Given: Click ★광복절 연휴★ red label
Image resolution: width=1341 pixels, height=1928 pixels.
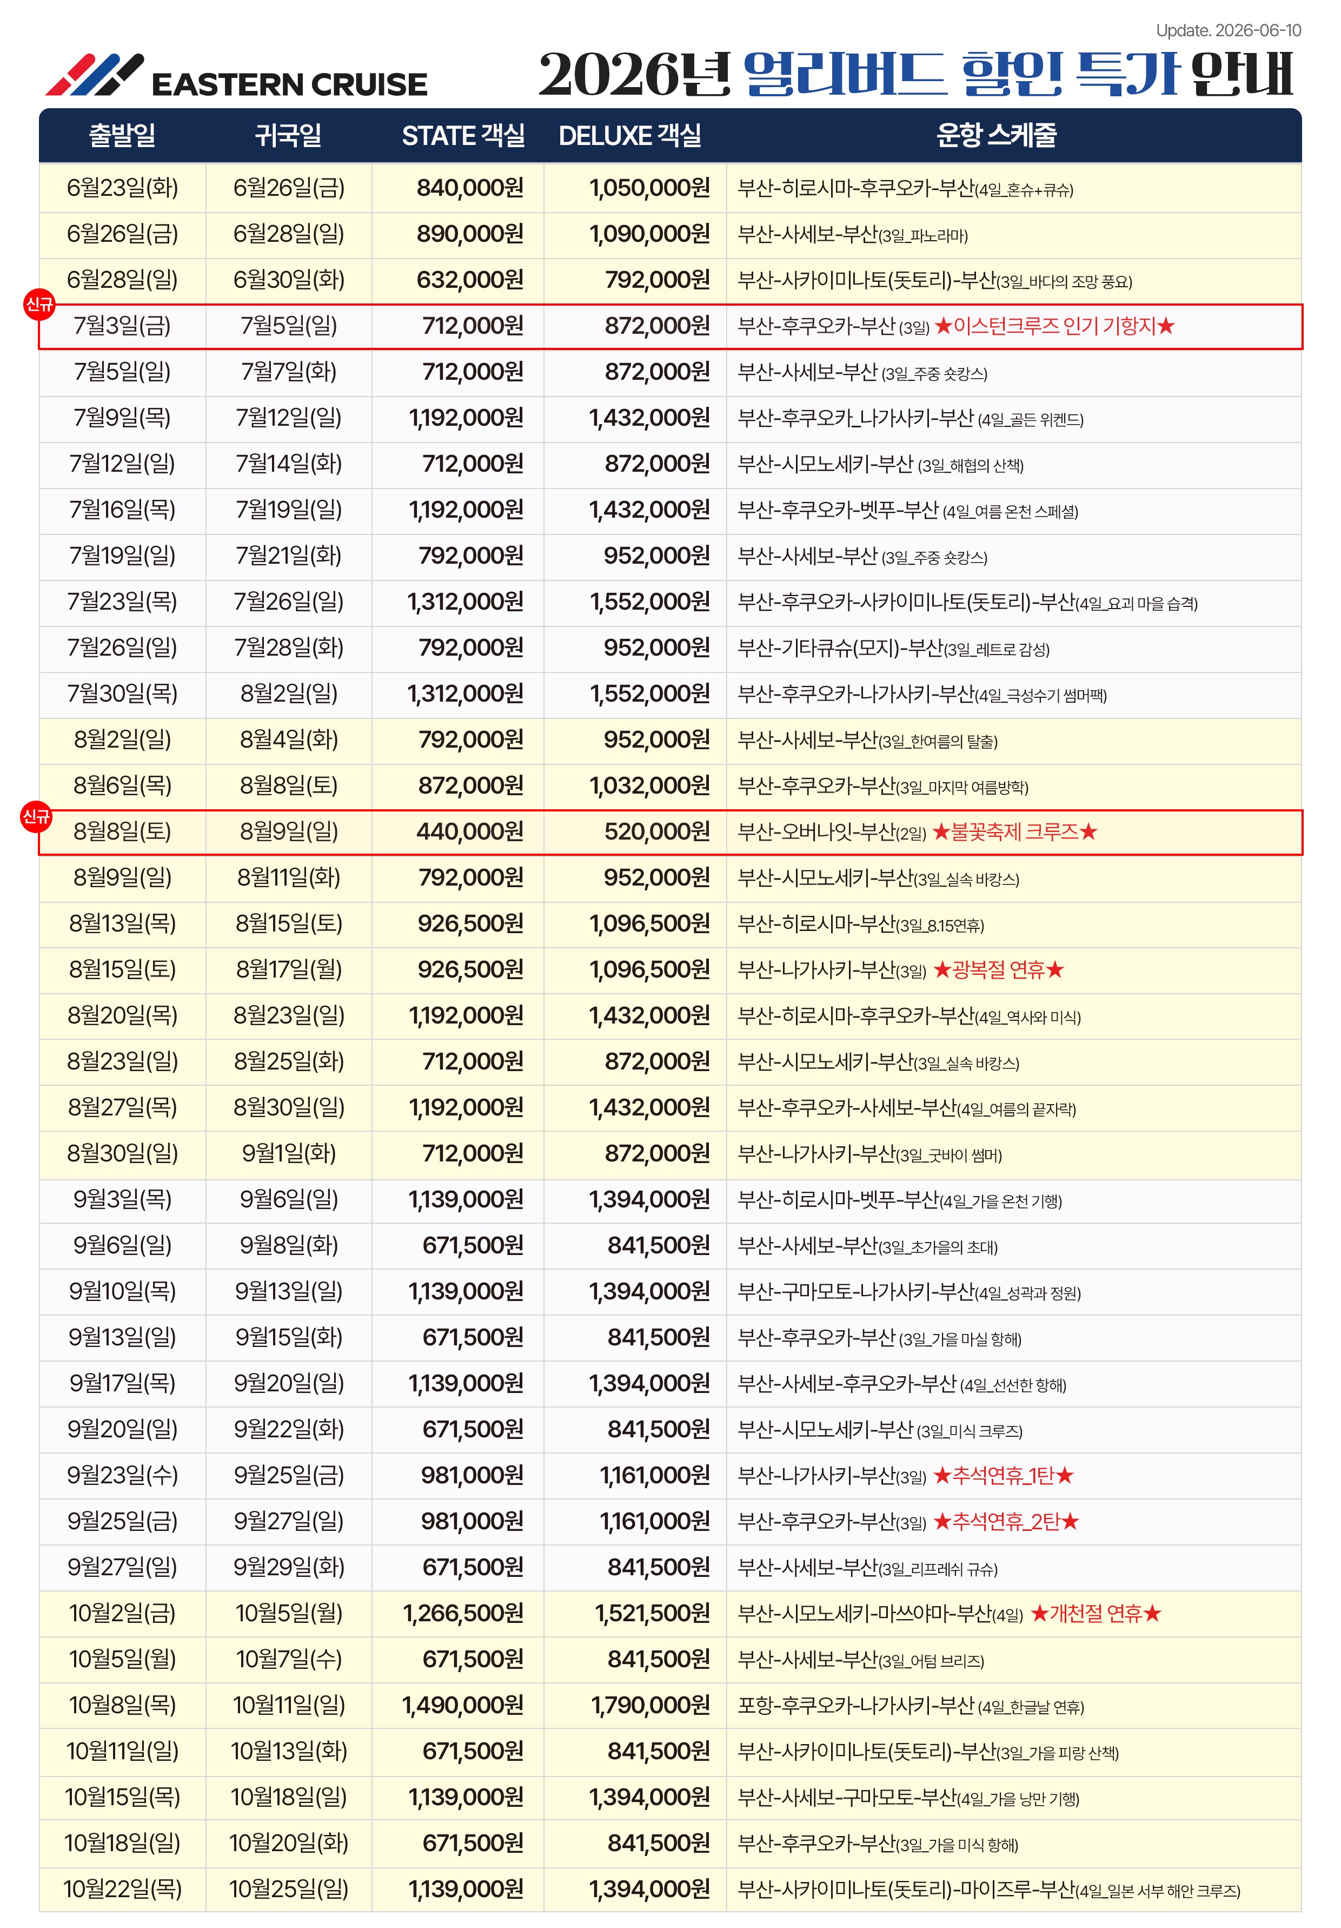Looking at the screenshot, I should (999, 970).
